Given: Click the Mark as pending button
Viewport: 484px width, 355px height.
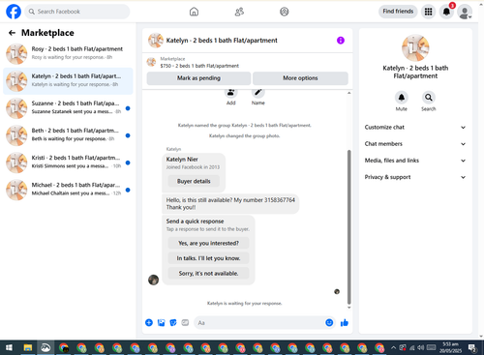Looking at the screenshot, I should tap(198, 78).
